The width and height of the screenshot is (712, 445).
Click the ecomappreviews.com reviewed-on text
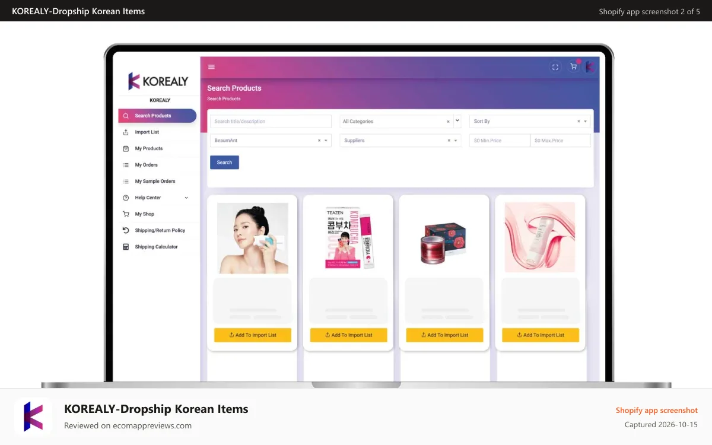click(x=128, y=425)
